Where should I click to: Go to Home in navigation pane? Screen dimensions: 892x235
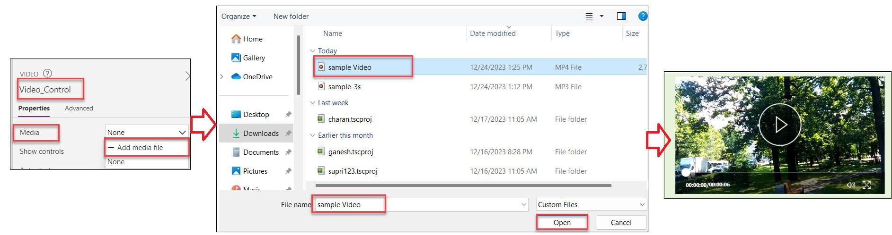(247, 39)
